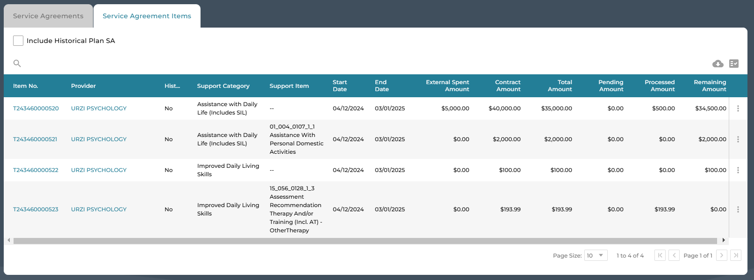This screenshot has height=280, width=754.
Task: Click the '1 to 4 of 4' record count
Action: coord(630,256)
